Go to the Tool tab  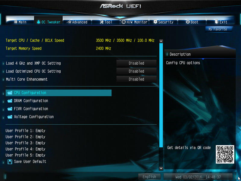coord(106,22)
